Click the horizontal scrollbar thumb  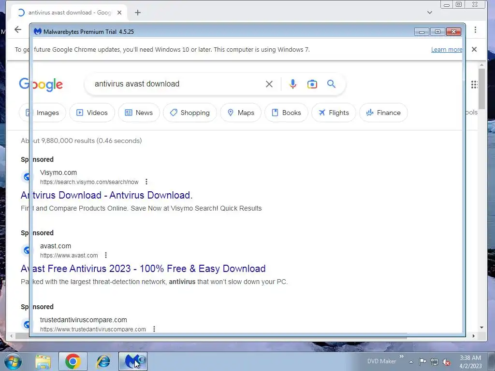tap(211, 336)
